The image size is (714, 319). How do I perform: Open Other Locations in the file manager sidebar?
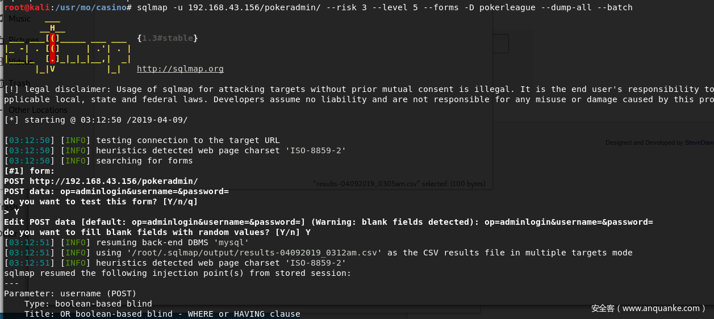(38, 110)
